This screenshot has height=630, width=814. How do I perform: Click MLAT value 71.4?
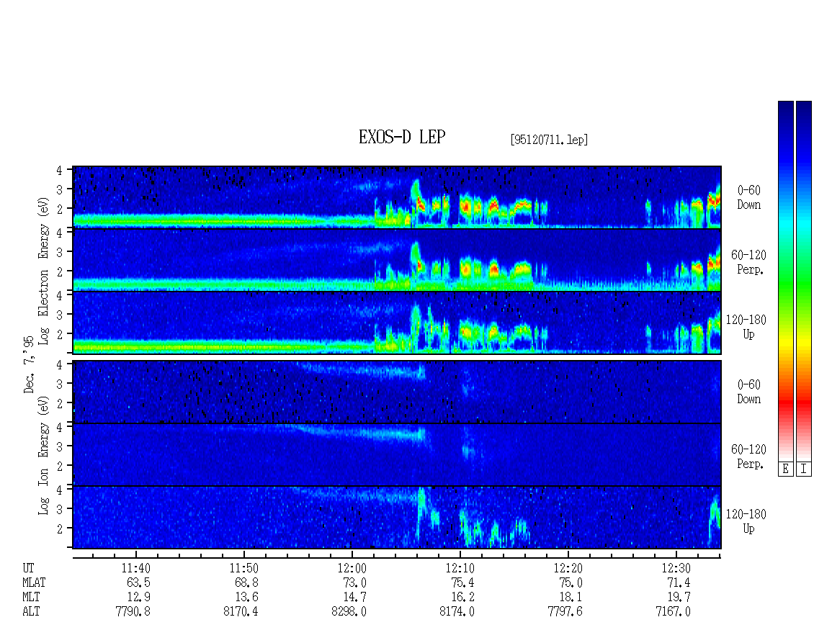click(x=679, y=582)
